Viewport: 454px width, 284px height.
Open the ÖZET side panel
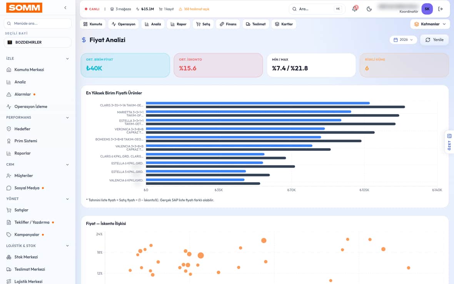(449, 142)
